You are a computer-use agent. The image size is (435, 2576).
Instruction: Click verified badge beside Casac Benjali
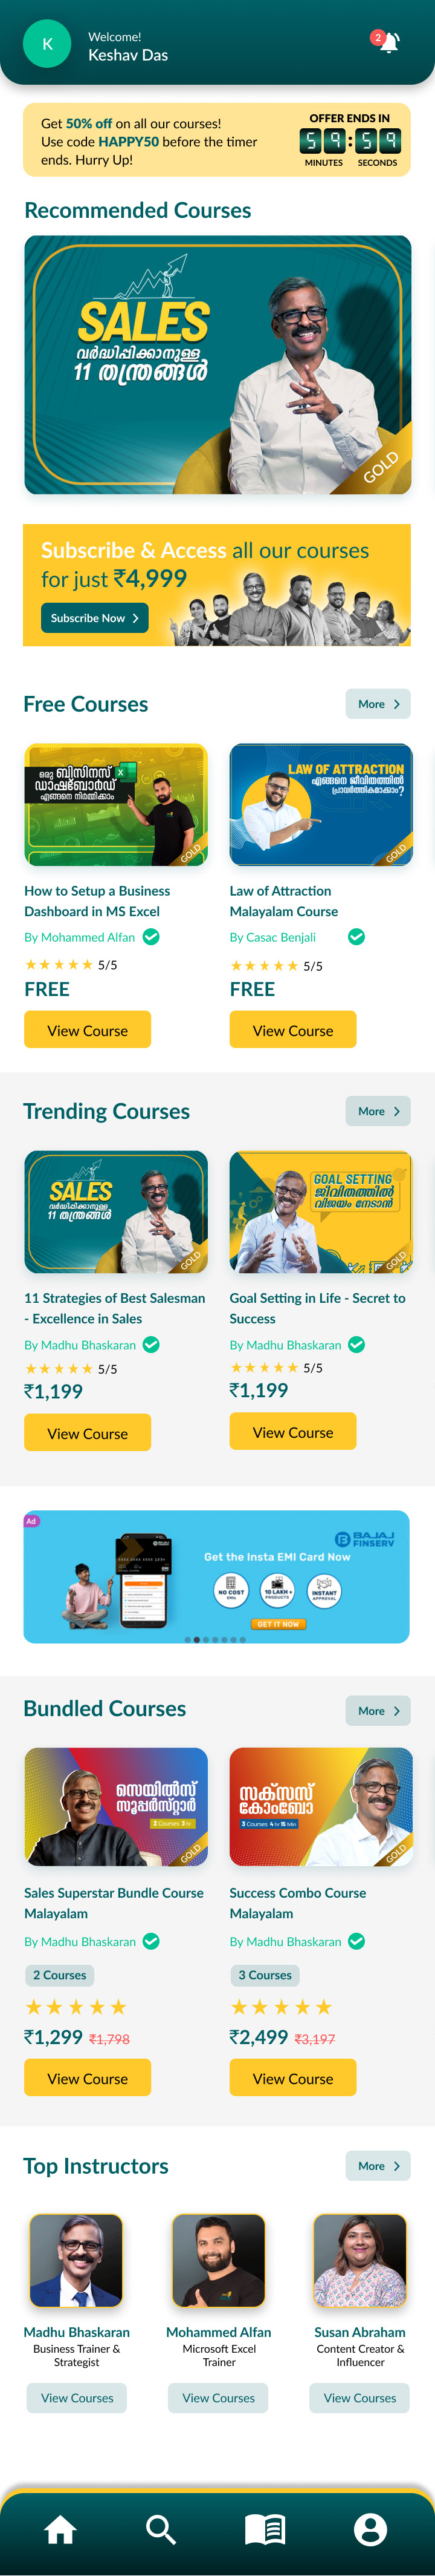point(356,937)
